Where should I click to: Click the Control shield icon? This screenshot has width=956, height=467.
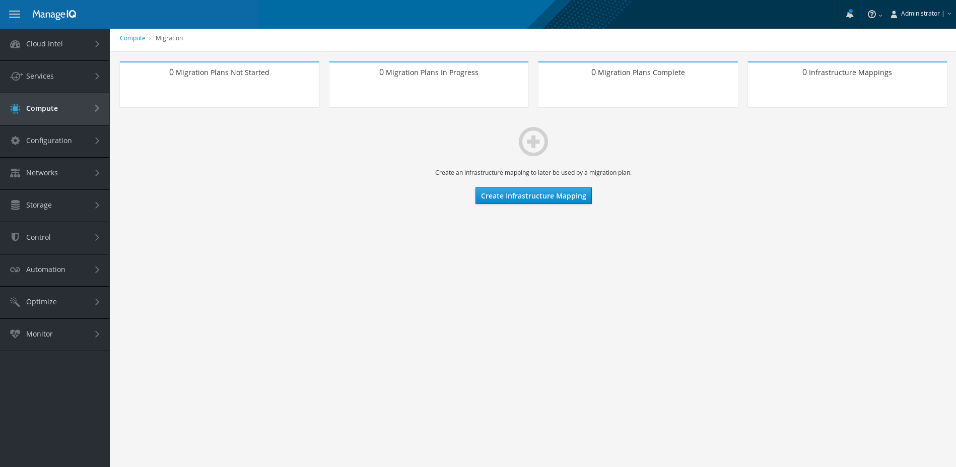tap(15, 237)
